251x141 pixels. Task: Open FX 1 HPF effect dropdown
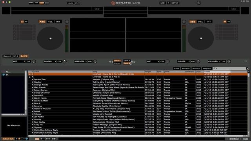click(x=19, y=61)
